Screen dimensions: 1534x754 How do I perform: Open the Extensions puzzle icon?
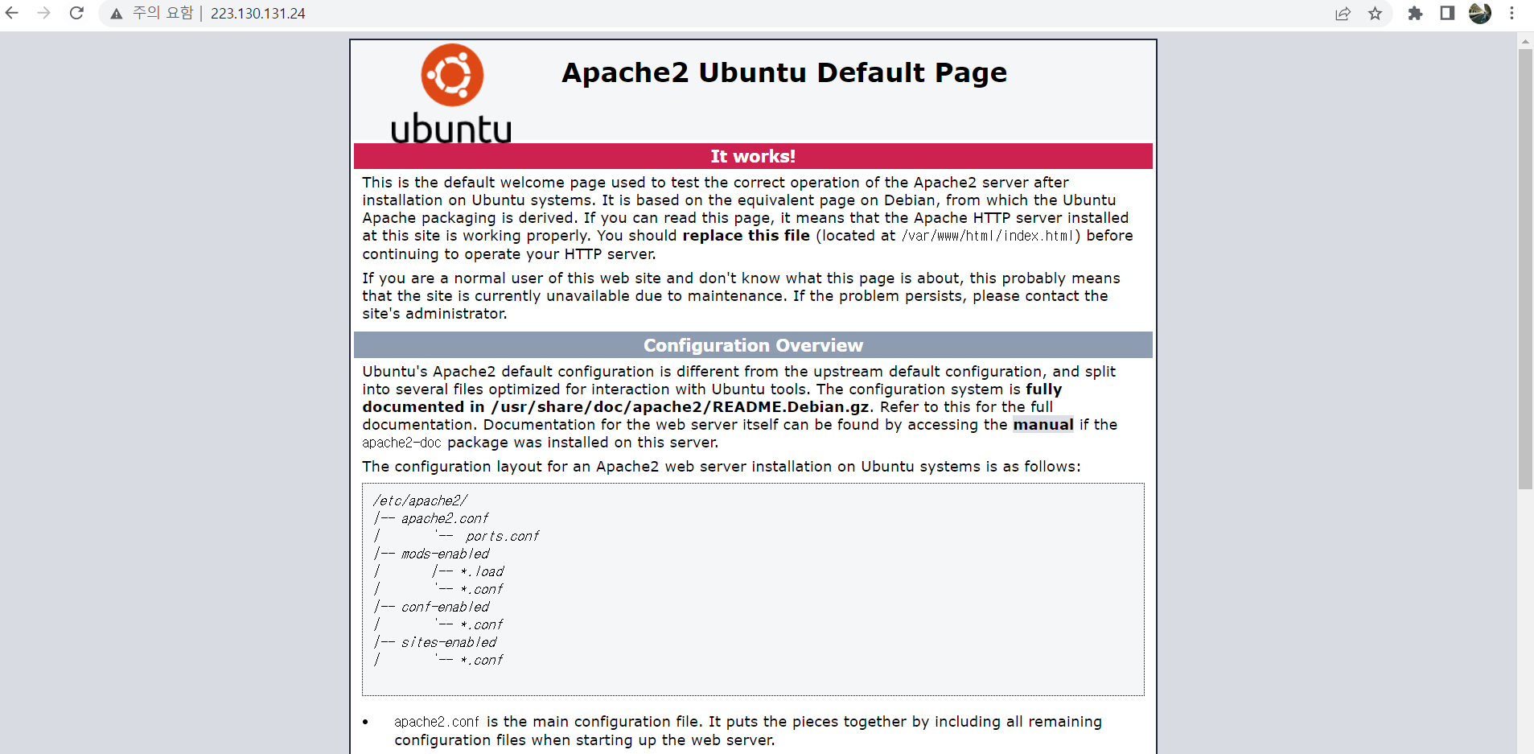coord(1415,14)
